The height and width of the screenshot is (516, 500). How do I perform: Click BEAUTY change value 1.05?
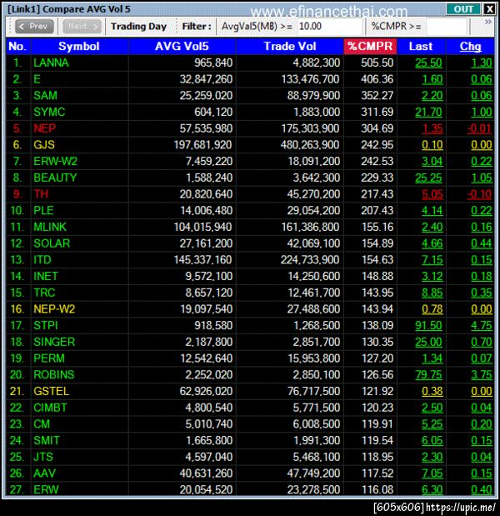(482, 178)
